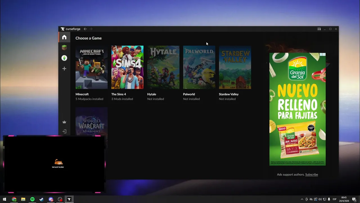Open the Subscribe link below the ad
The width and height of the screenshot is (360, 203).
coord(312,175)
